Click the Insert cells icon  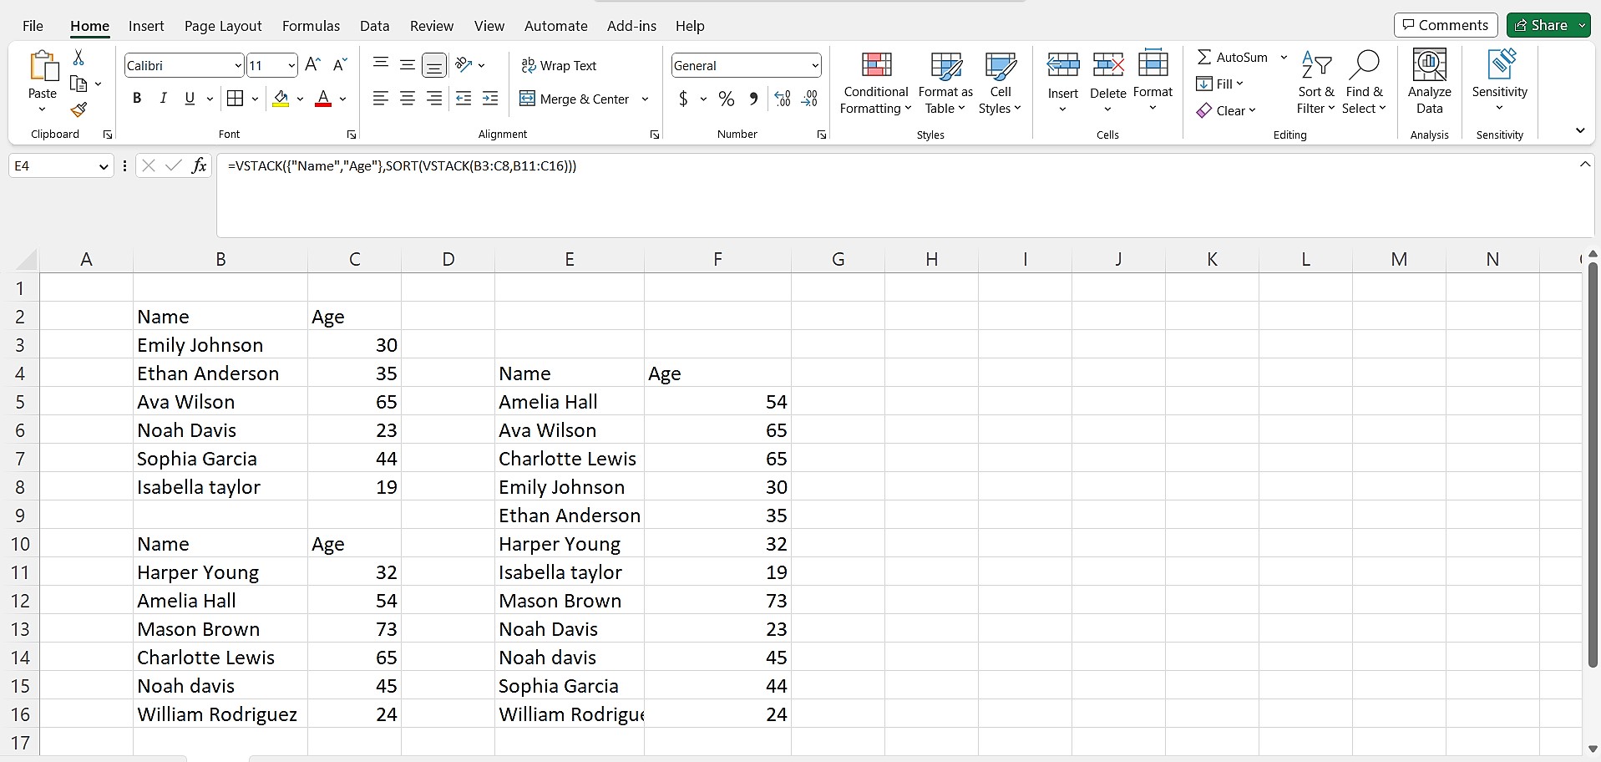click(1063, 64)
